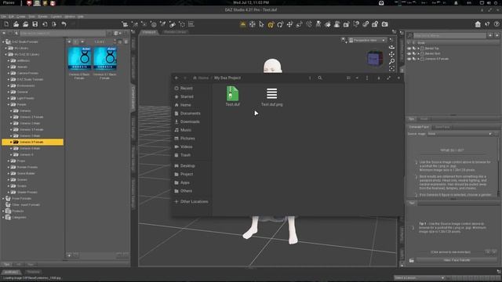
Task: Collapse the My DAZ 3D Library tree node
Action: point(5,54)
